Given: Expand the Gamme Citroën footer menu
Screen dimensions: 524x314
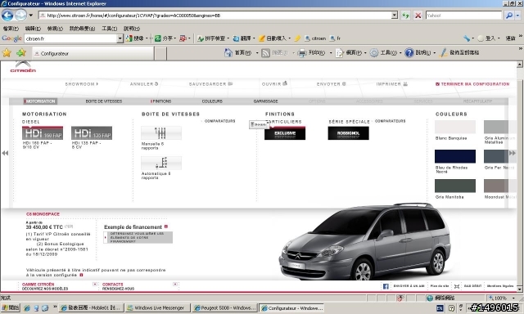Looking at the screenshot, I should pyautogui.click(x=95, y=285).
